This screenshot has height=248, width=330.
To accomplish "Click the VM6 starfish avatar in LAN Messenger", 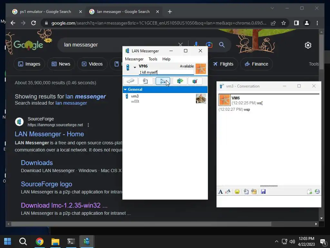I will [200, 69].
